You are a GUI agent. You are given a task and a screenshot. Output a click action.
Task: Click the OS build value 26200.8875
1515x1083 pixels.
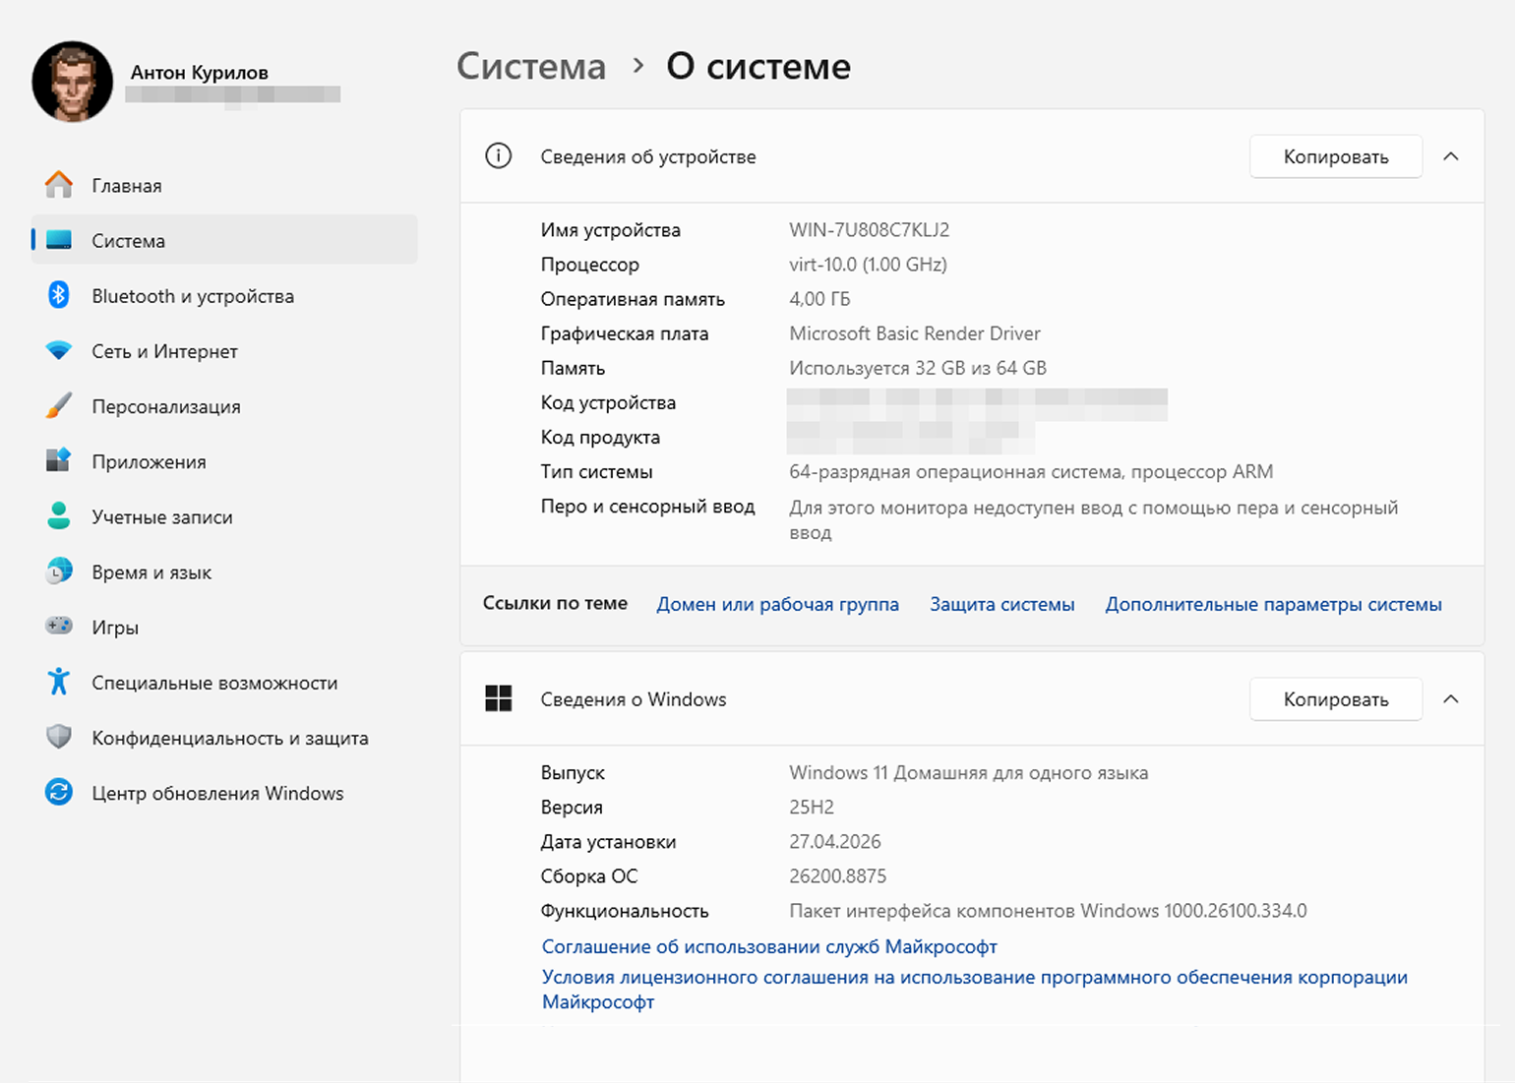(x=837, y=875)
